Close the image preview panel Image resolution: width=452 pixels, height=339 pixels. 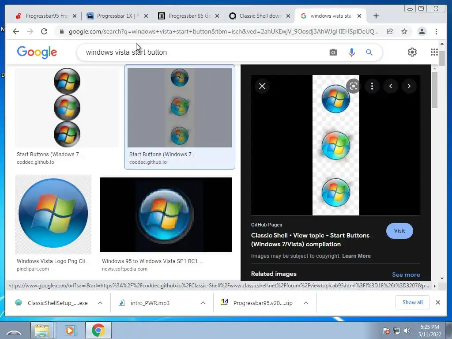click(262, 86)
